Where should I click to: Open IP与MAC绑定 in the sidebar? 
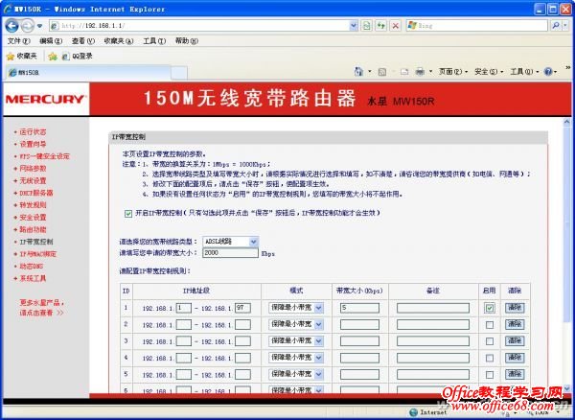point(37,254)
